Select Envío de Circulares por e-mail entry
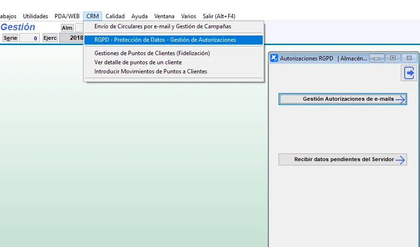This screenshot has height=247, width=420. tap(163, 26)
